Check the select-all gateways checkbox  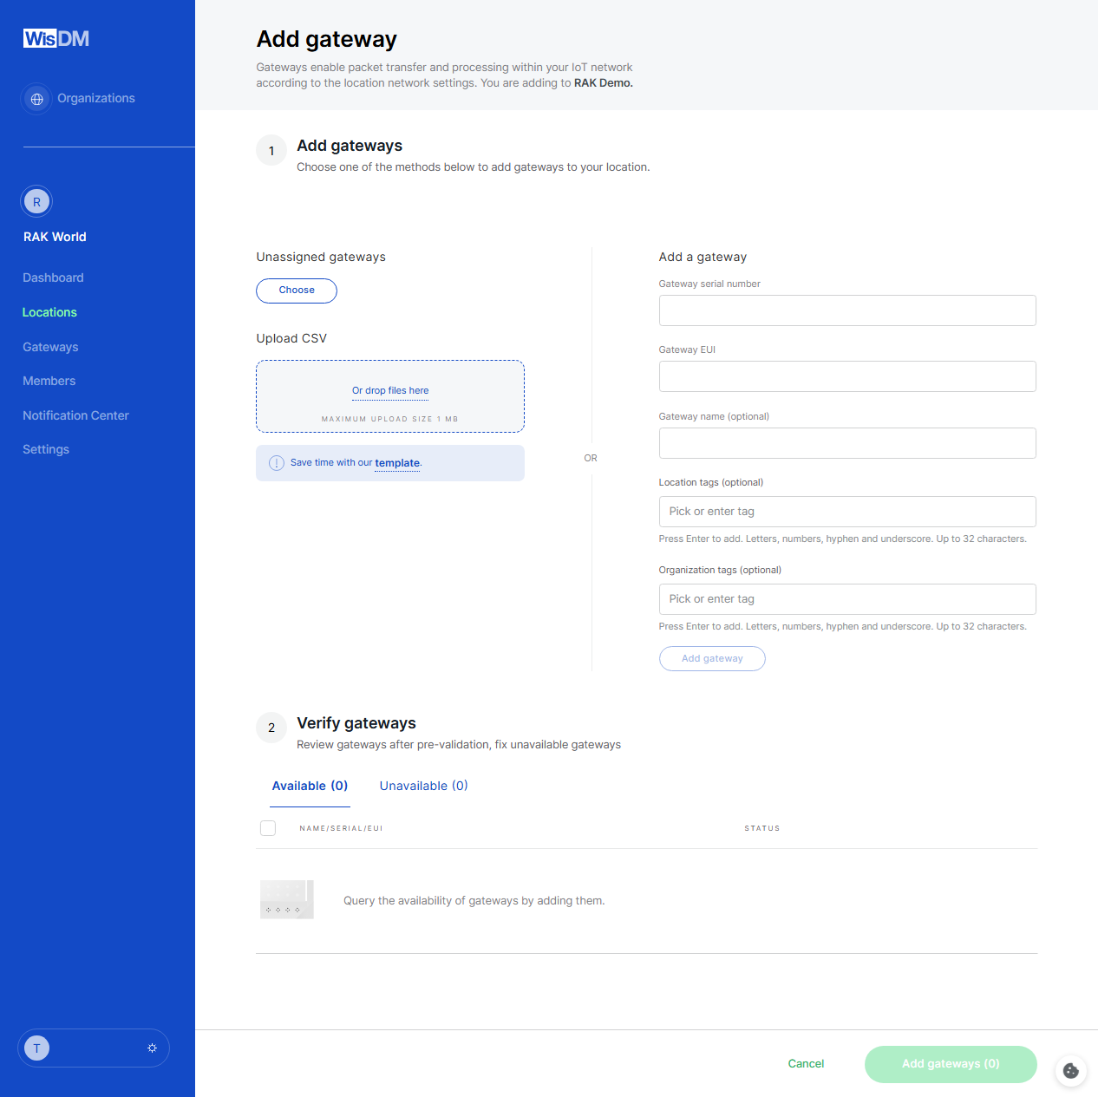[x=268, y=828]
